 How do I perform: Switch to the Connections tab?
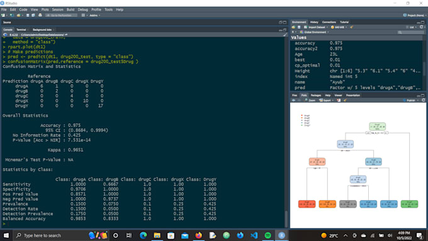(x=329, y=22)
